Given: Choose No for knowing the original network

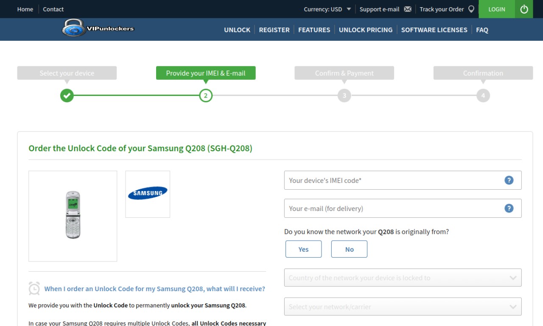Looking at the screenshot, I should [349, 249].
